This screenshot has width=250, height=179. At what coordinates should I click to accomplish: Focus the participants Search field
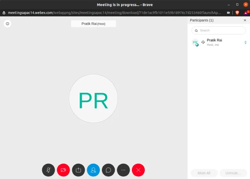click(x=219, y=30)
